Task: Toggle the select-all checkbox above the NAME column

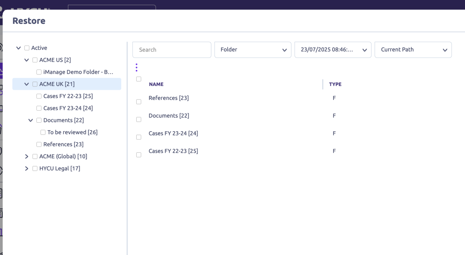Action: point(139,79)
